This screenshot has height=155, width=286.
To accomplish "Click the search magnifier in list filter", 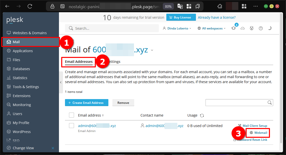I will click(x=270, y=103).
